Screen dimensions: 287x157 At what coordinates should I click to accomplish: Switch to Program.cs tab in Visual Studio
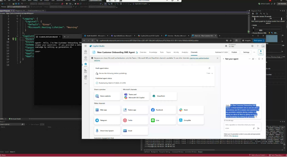(19, 11)
